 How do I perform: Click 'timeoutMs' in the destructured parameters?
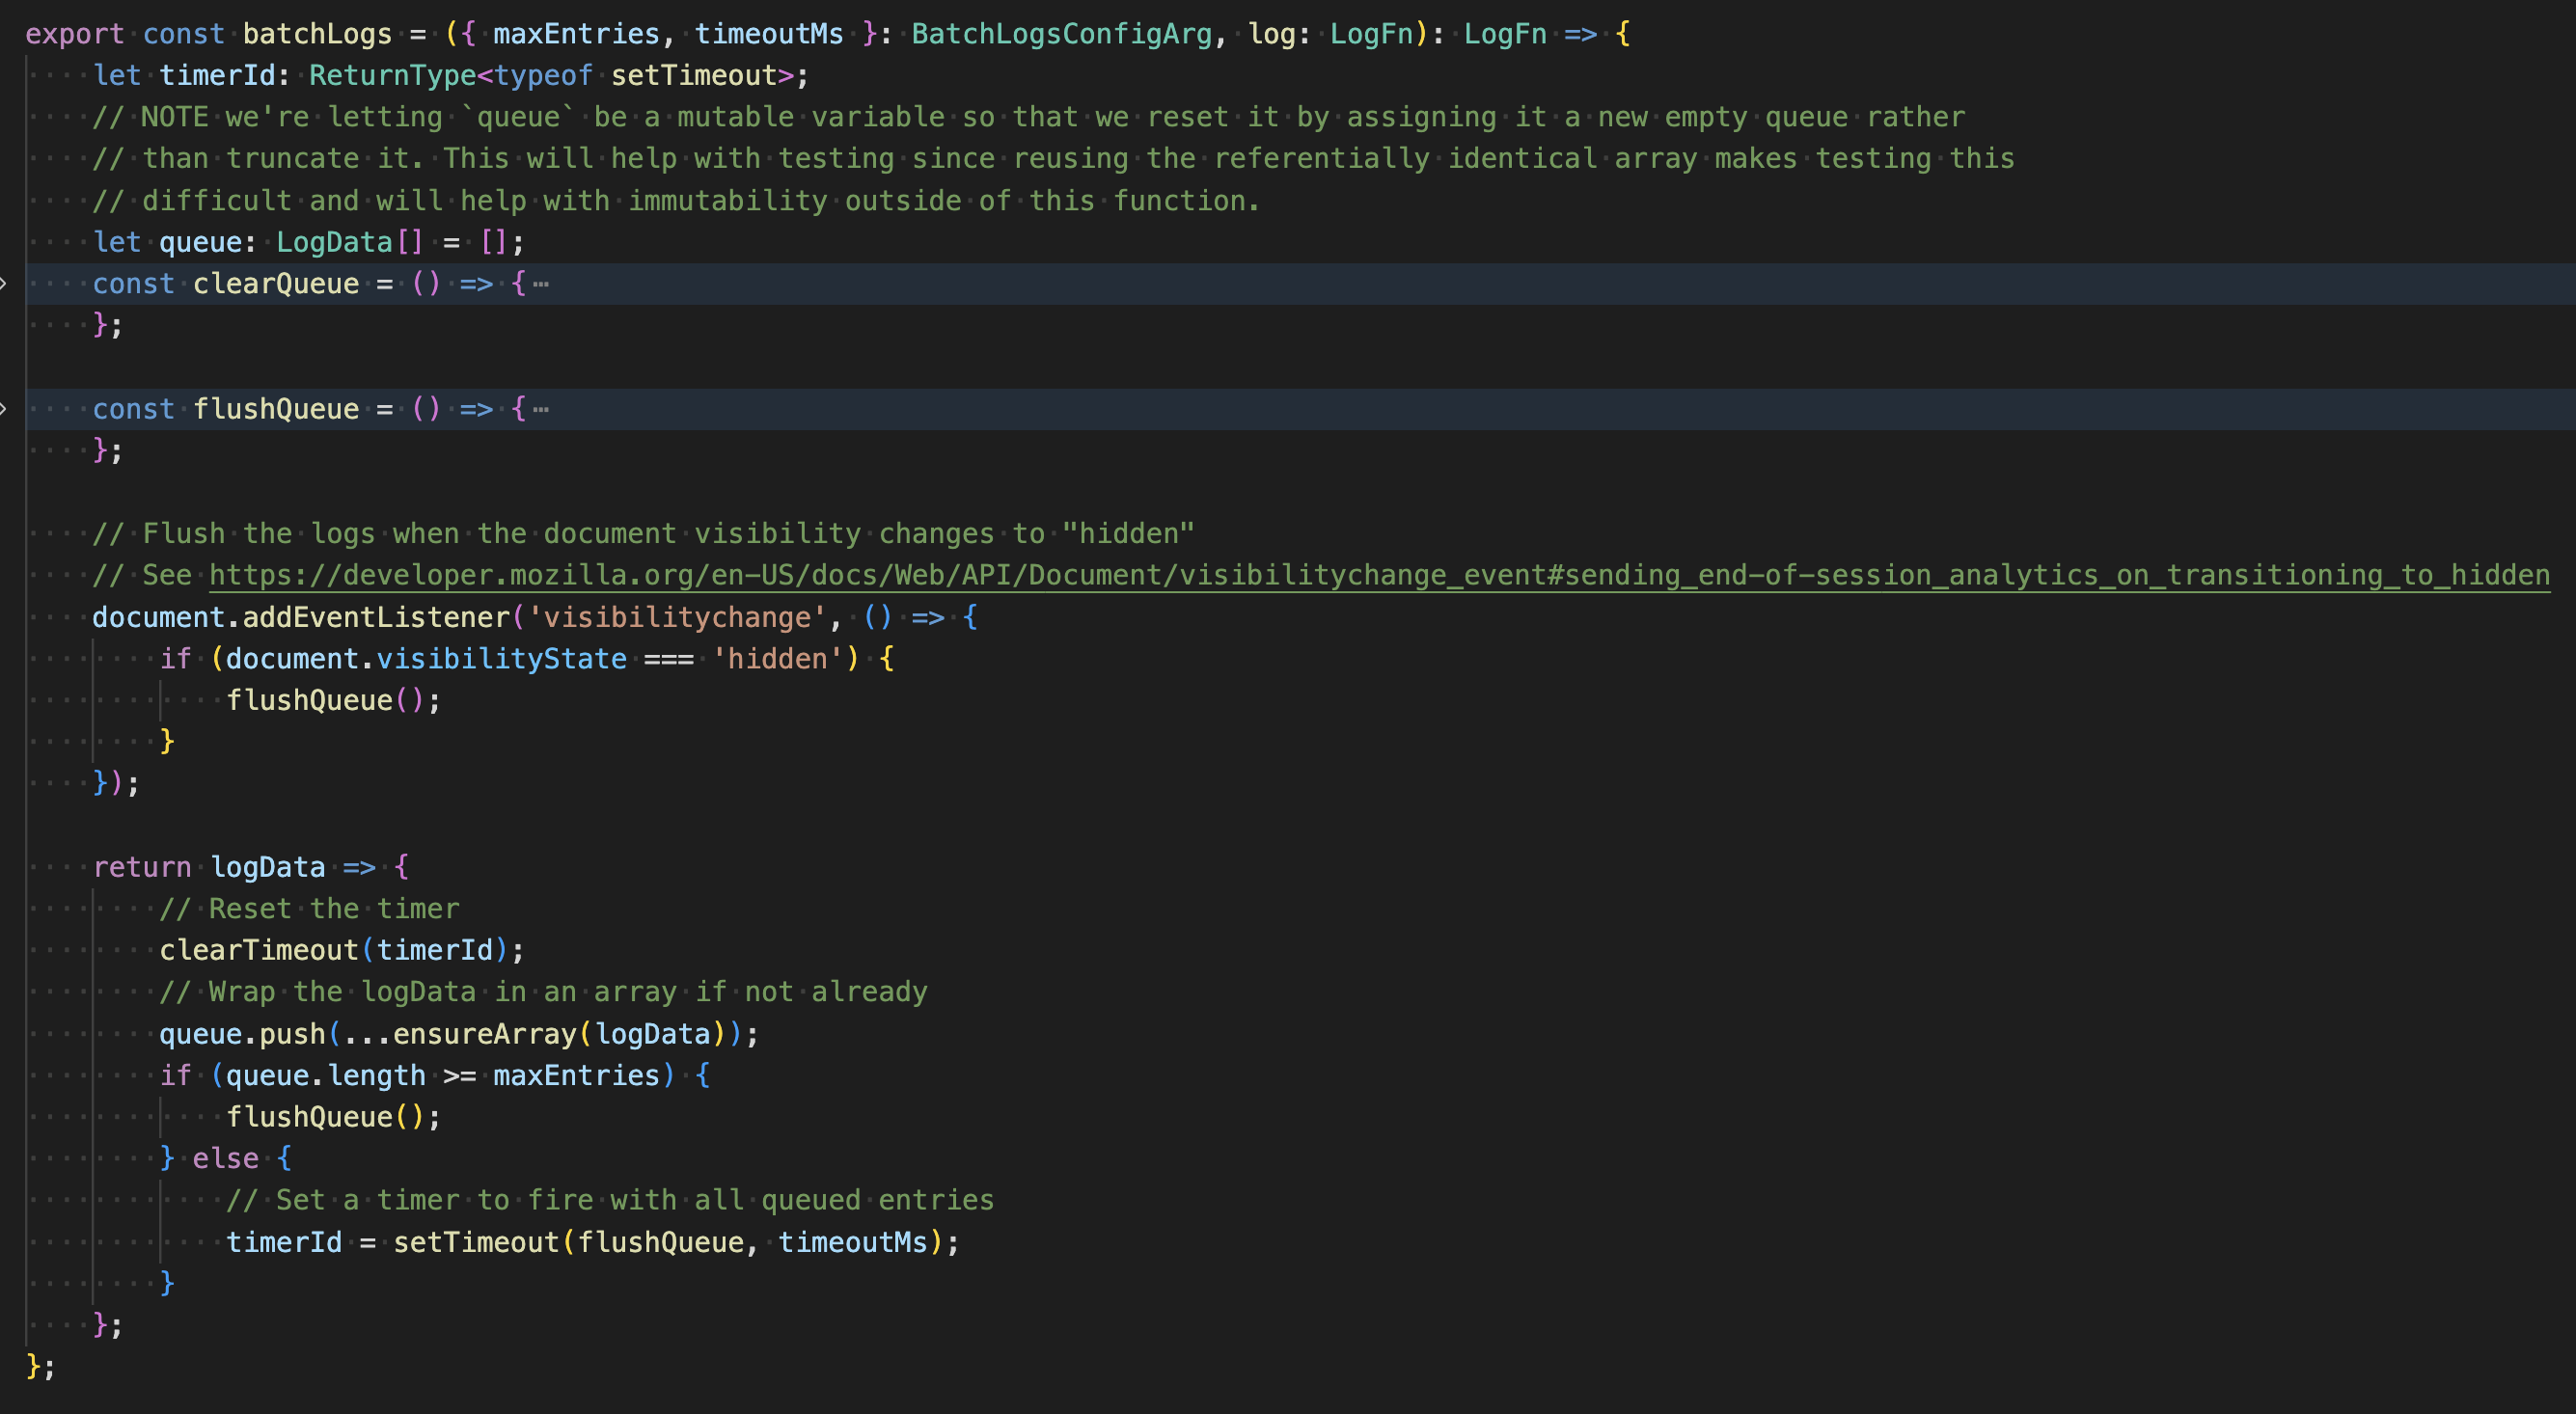point(769,34)
